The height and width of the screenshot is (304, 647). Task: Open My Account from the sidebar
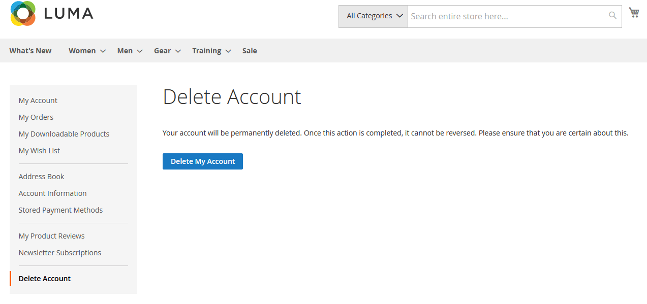[38, 100]
